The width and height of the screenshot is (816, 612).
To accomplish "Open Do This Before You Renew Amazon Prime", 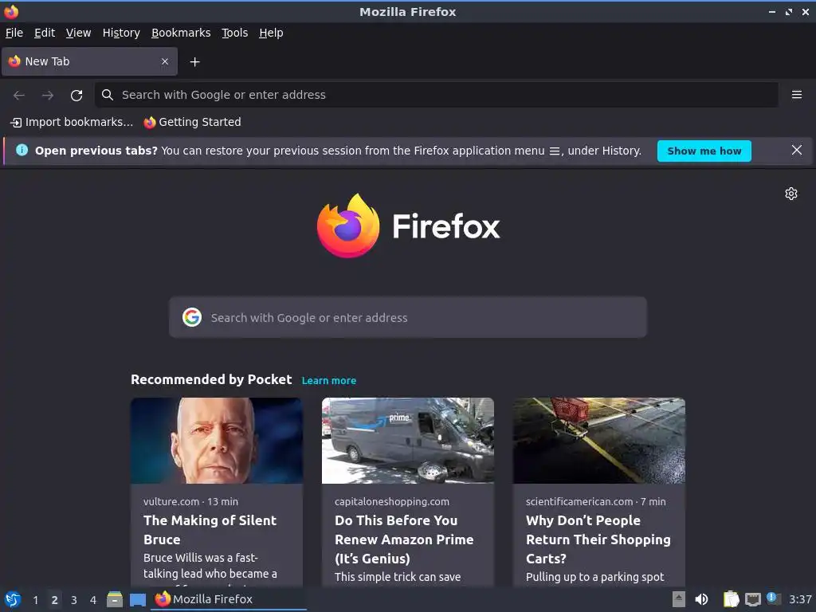I will [404, 539].
